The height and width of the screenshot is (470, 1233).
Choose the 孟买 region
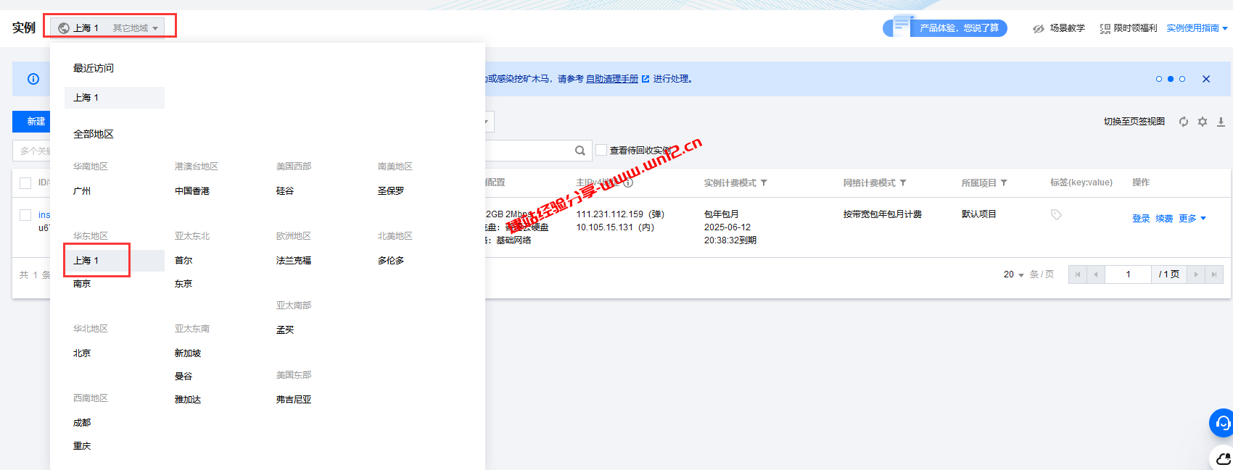pos(285,330)
